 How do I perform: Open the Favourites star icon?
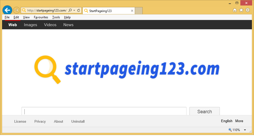(241, 10)
